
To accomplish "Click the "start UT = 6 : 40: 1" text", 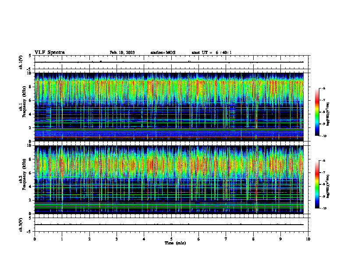I will [x=212, y=53].
